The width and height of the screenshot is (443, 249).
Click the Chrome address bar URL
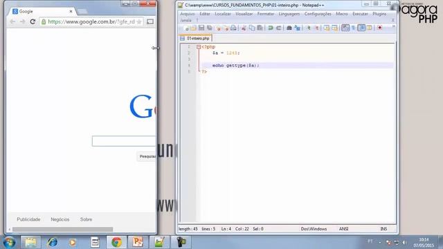click(x=91, y=21)
